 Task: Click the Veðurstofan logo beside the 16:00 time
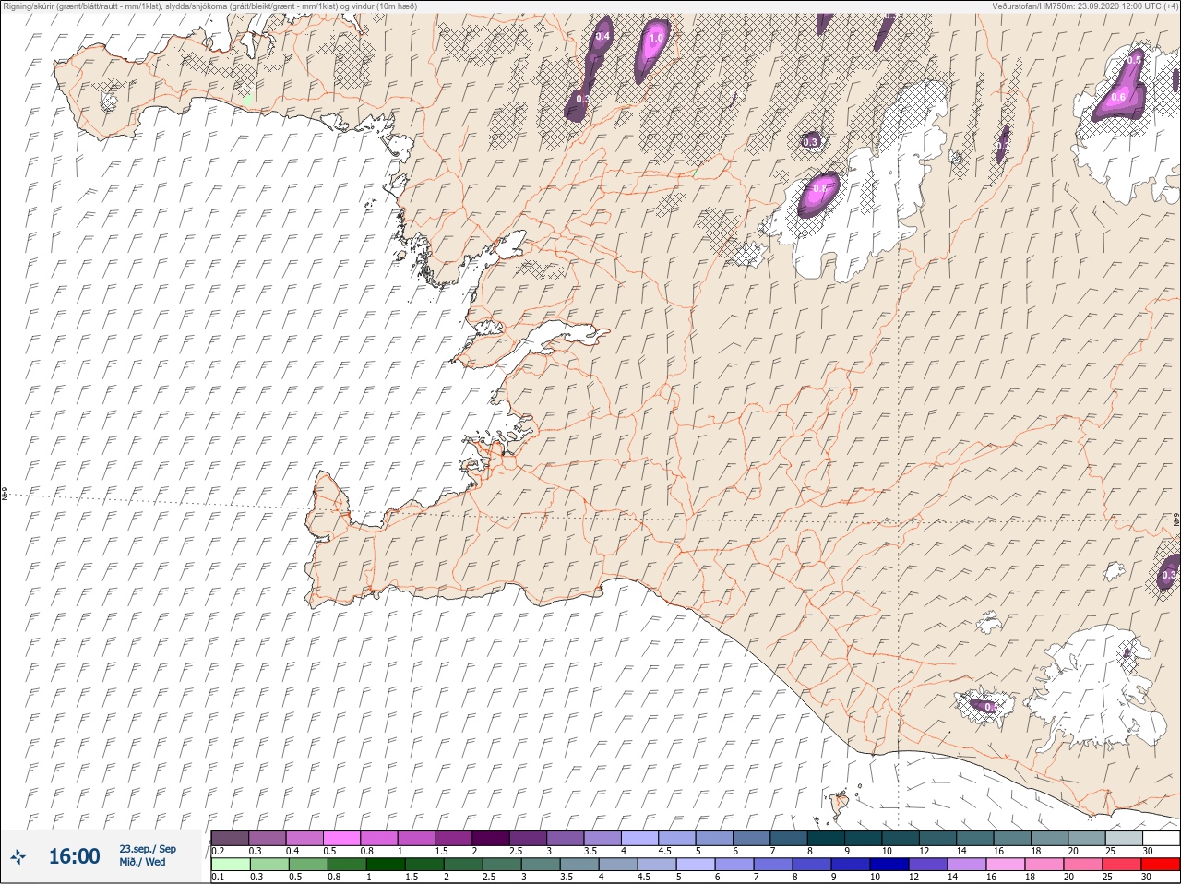click(18, 856)
